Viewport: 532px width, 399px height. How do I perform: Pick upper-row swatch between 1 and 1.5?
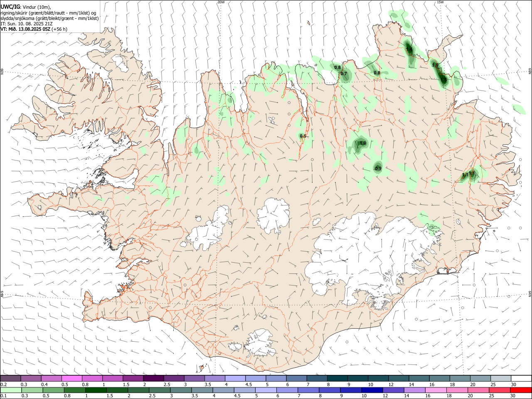point(112,378)
